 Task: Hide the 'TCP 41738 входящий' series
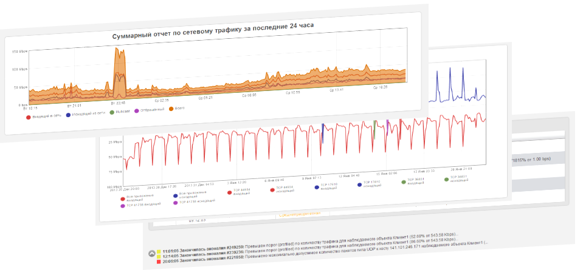pos(141,204)
